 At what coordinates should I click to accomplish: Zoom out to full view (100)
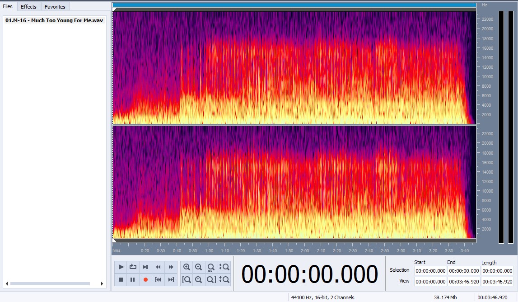[x=211, y=267]
